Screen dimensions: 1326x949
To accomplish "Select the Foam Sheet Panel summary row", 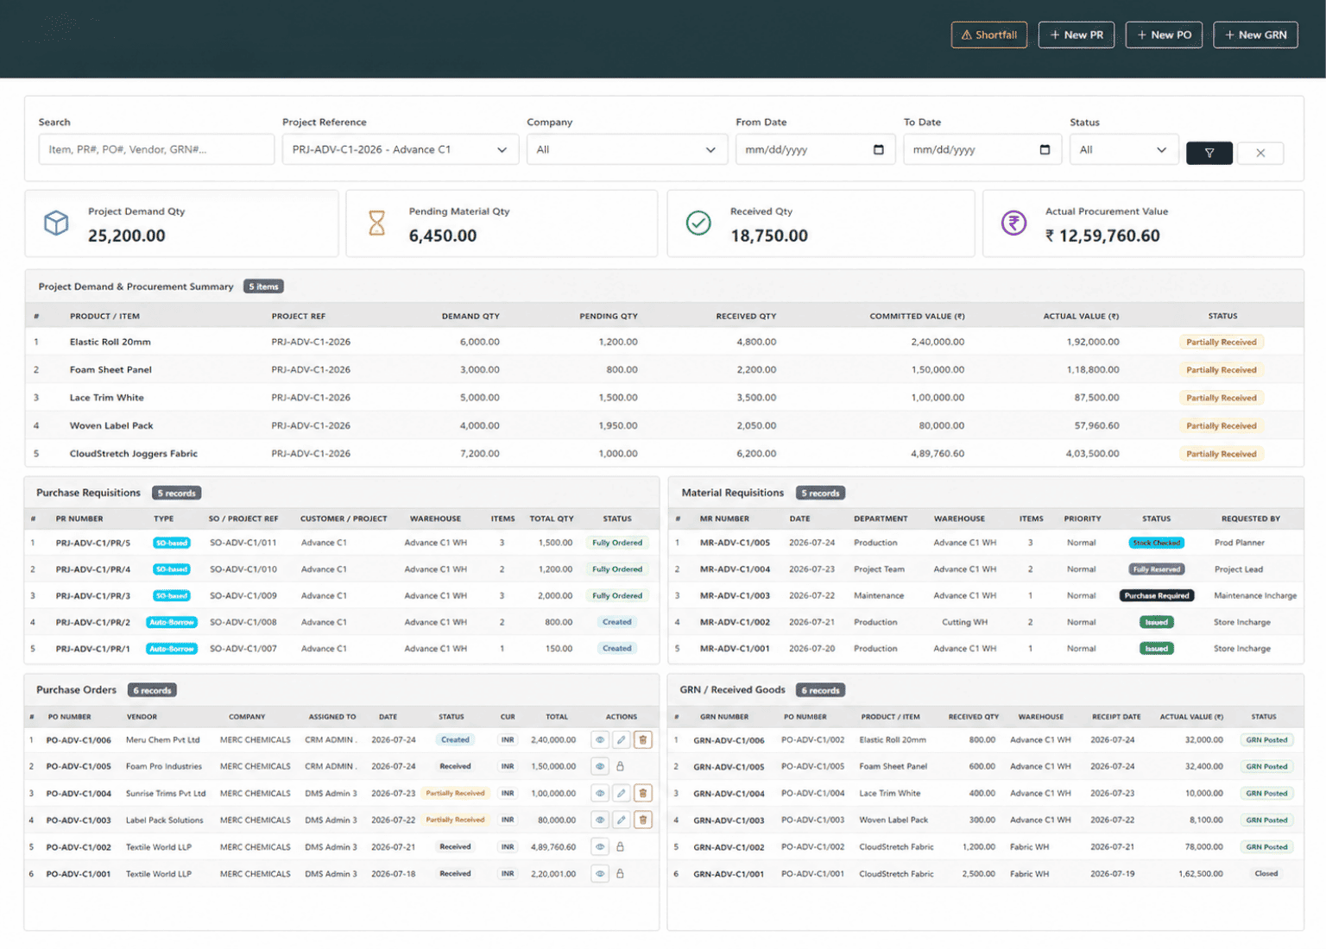I will coord(664,369).
